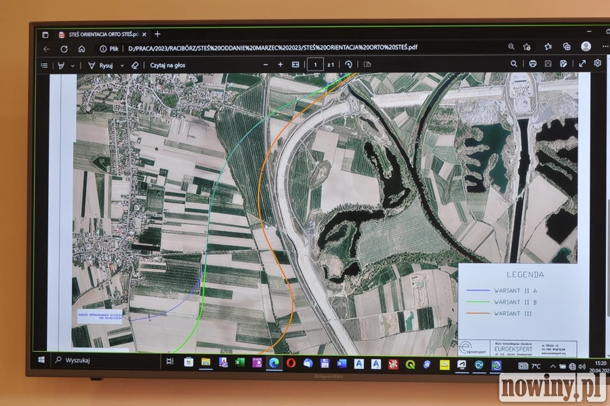The height and width of the screenshot is (406, 610).
Task: Click the WARIANT II A legend label
Action: (x=516, y=291)
